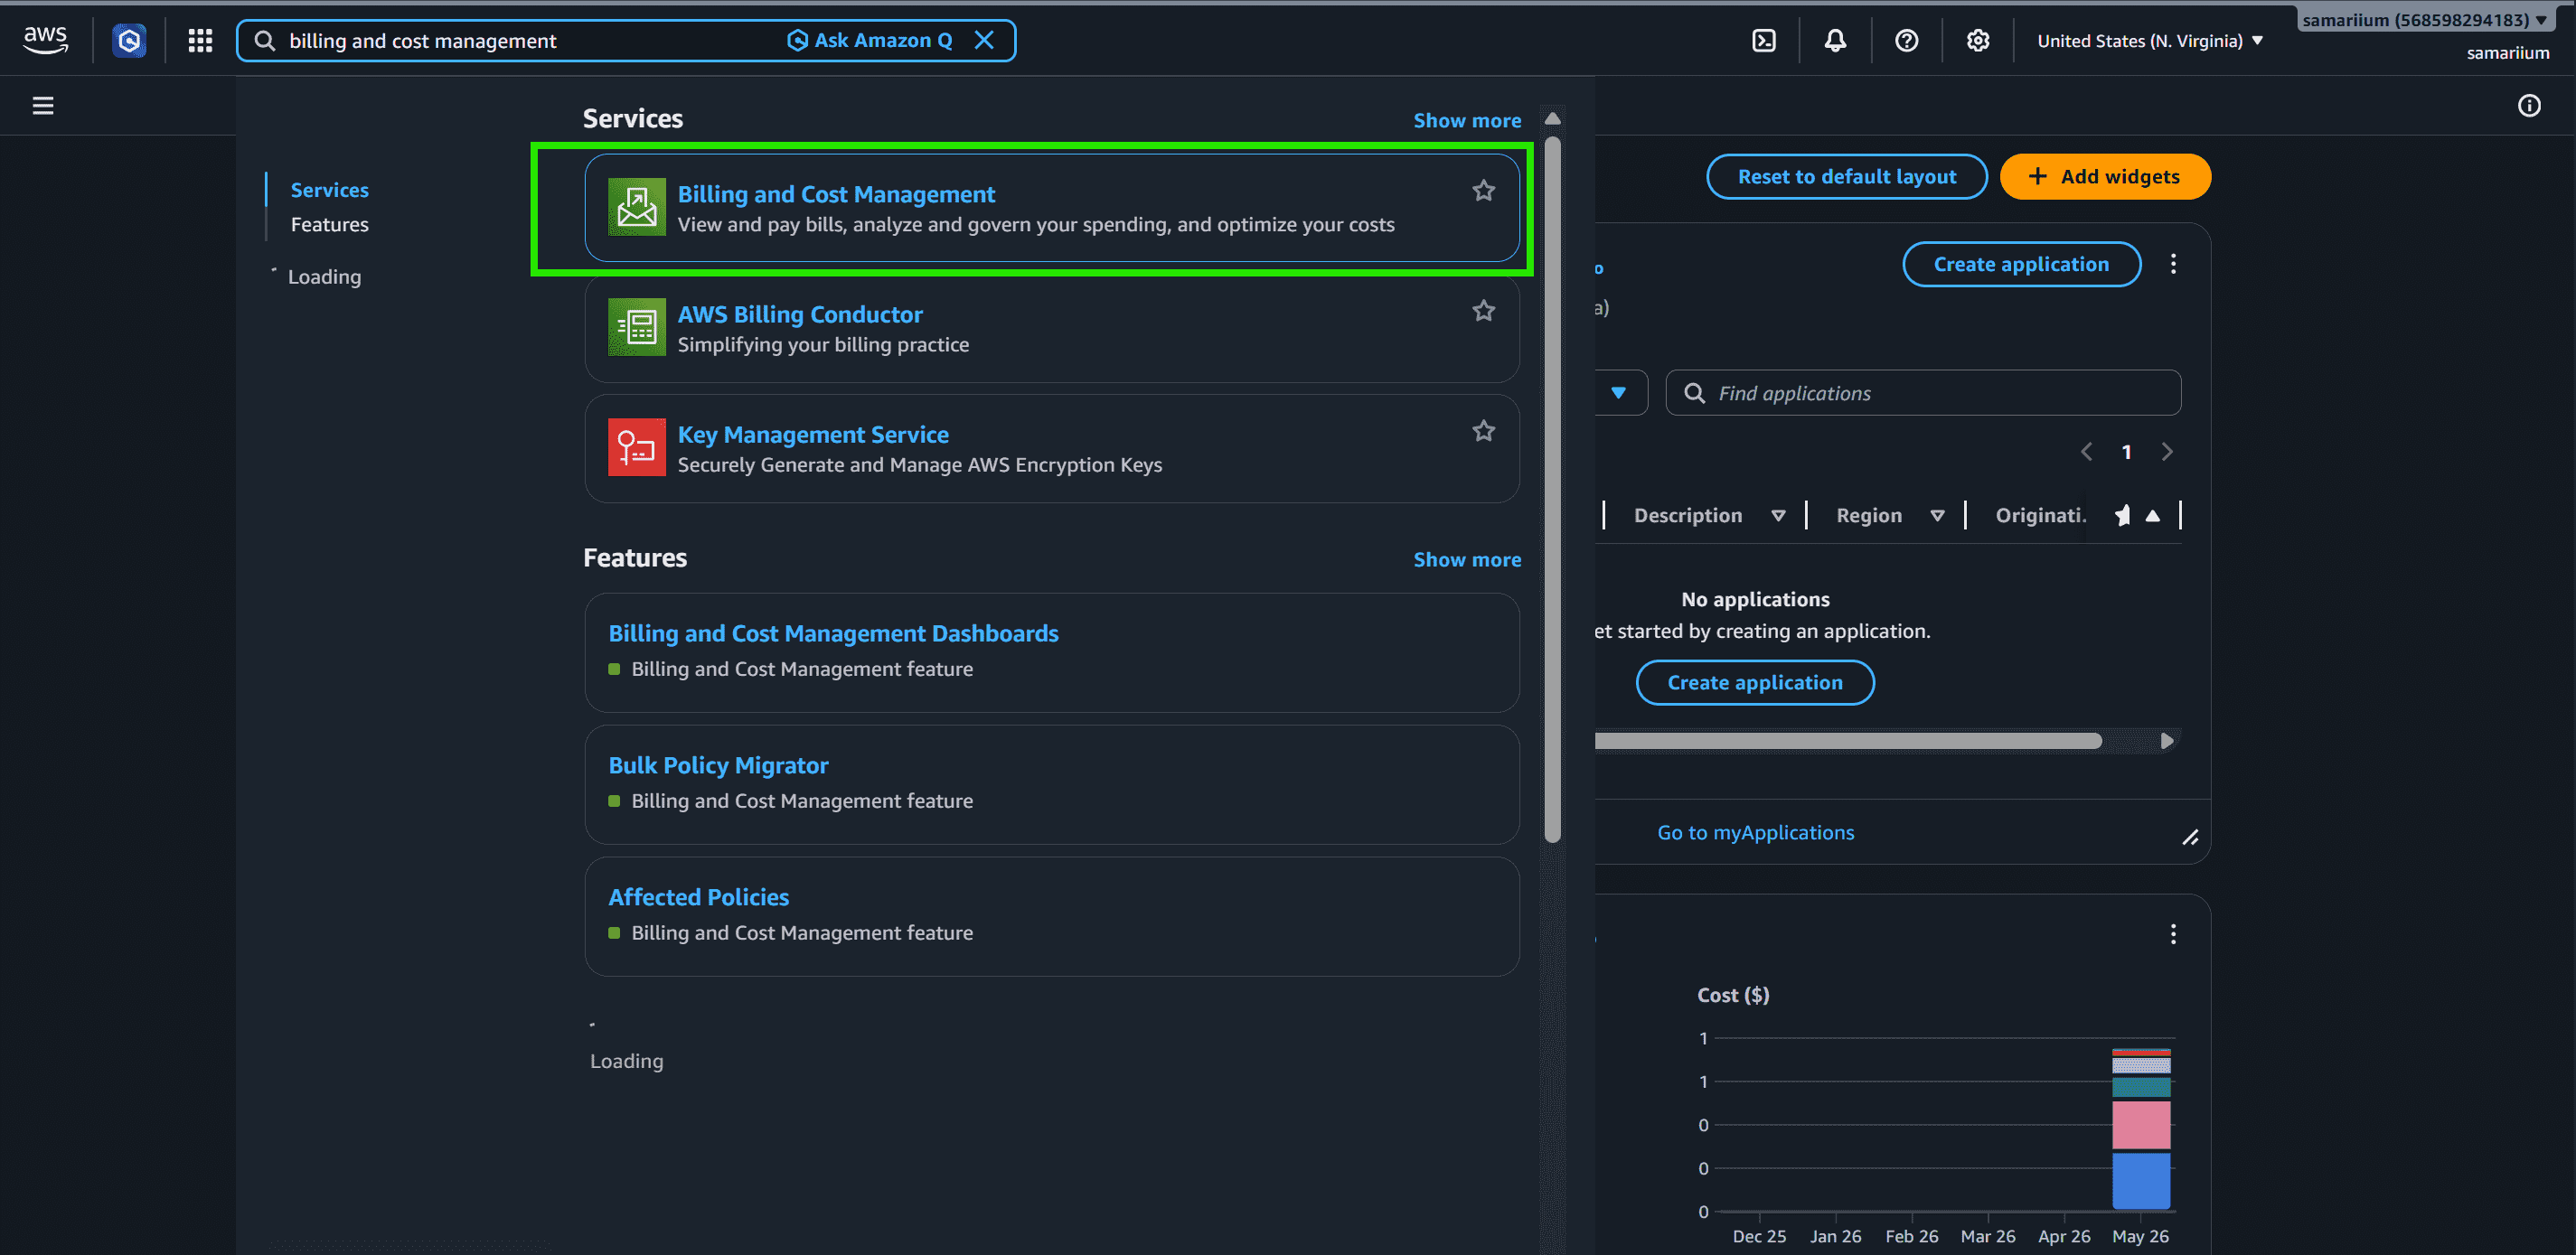Show more Services results
This screenshot has width=2576, height=1255.
pos(1467,120)
